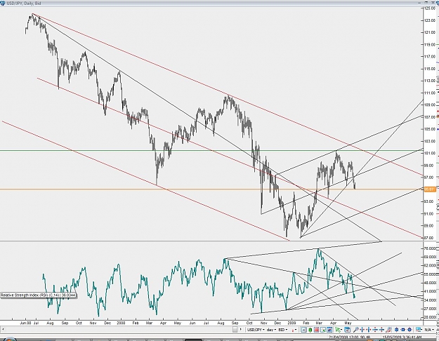Open the day timeframe dropdown
The image size is (439, 341).
coord(272,330)
